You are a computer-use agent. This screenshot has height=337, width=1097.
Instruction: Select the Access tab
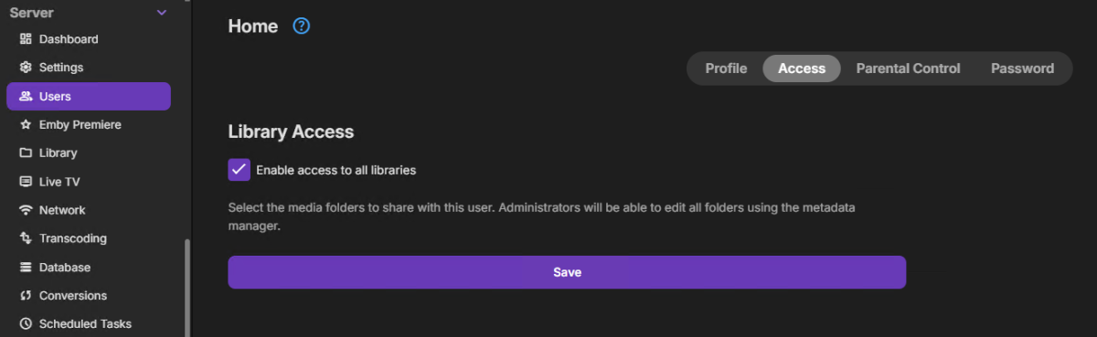click(802, 68)
